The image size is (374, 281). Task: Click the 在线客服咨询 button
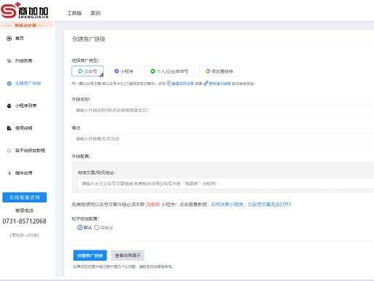coord(25,197)
